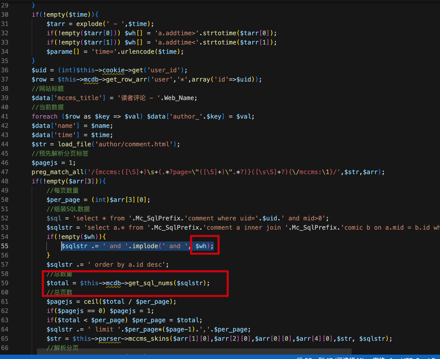440x359 pixels.
Task: Click the comment "//总数量" on line 58
Action: (59, 274)
